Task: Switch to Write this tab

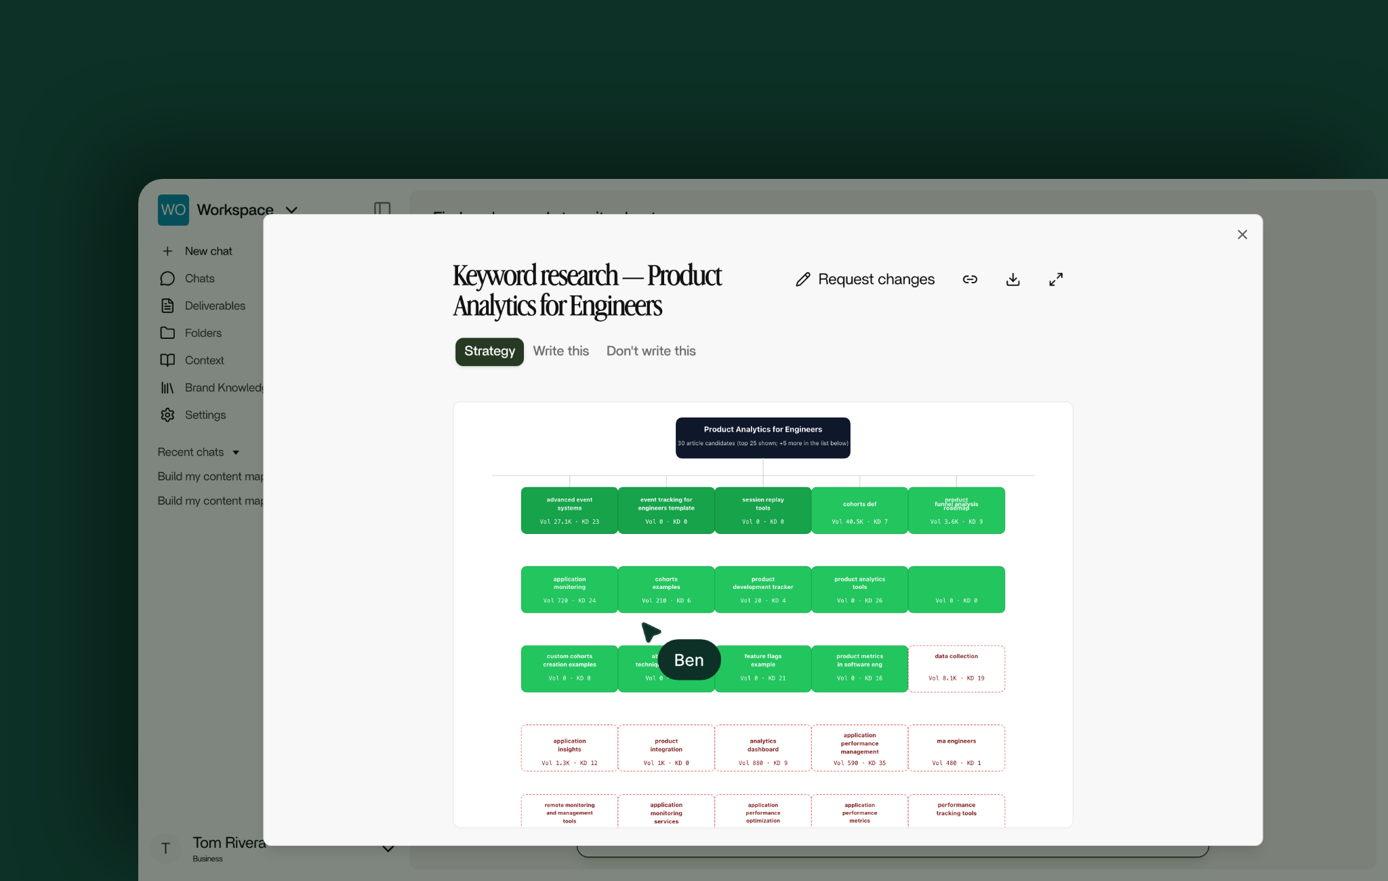Action: pyautogui.click(x=560, y=351)
